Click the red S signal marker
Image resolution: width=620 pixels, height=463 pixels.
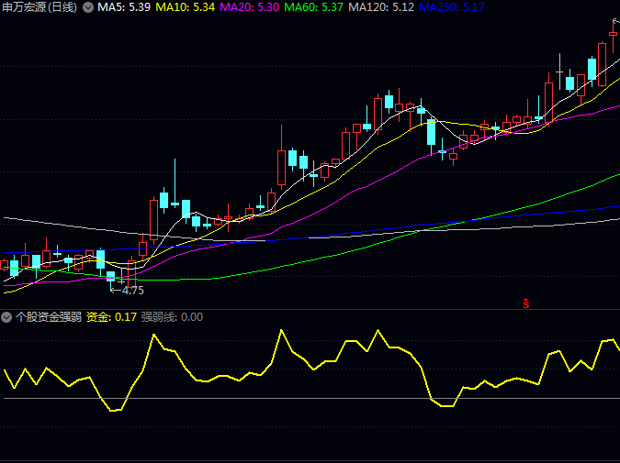526,303
